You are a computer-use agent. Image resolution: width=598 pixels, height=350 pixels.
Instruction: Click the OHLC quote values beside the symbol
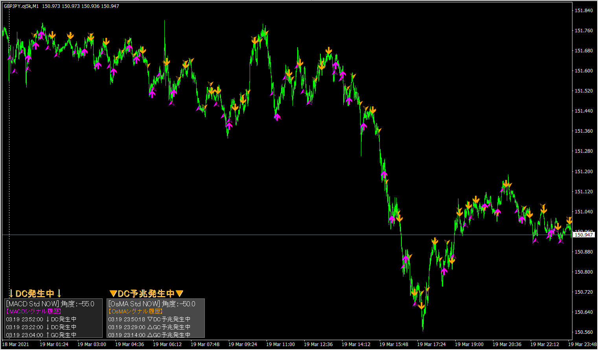pos(81,6)
